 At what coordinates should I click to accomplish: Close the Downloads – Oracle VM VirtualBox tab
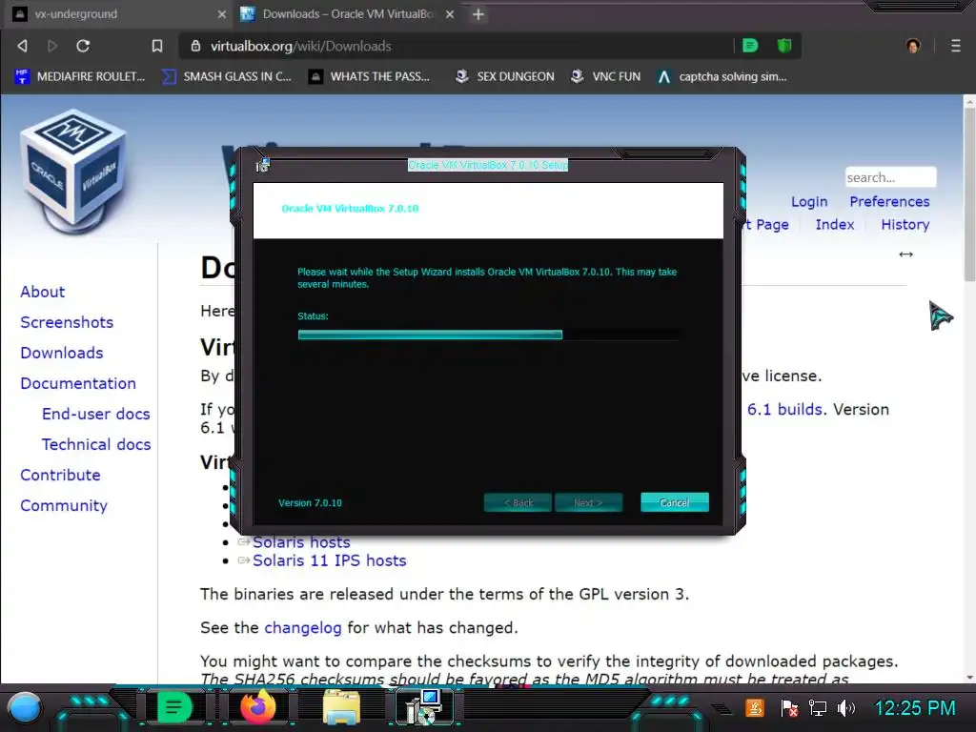tap(450, 14)
